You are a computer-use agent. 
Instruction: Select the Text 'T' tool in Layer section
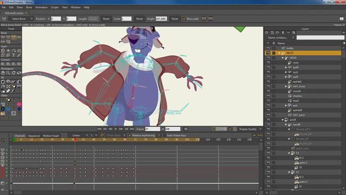[14, 55]
